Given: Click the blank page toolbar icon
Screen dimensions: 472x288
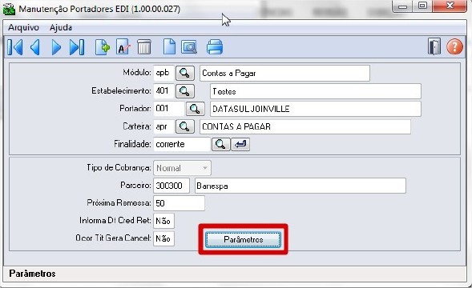Looking at the screenshot, I should [x=169, y=47].
